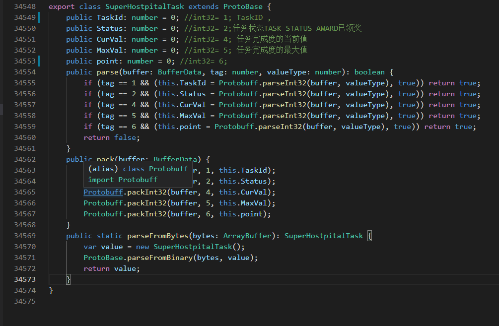This screenshot has height=326, width=499.
Task: Click 'return value;' on line 34572
Action: [x=112, y=269]
